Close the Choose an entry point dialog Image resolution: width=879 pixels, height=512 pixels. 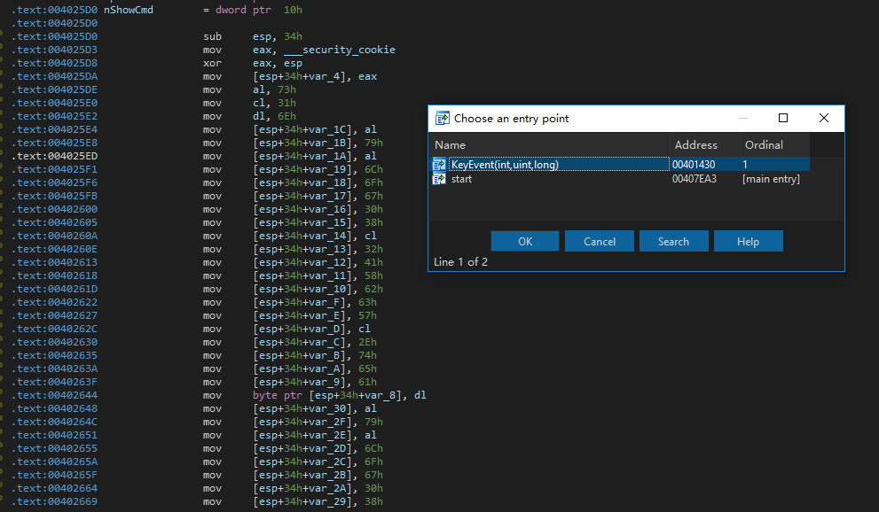click(x=823, y=118)
